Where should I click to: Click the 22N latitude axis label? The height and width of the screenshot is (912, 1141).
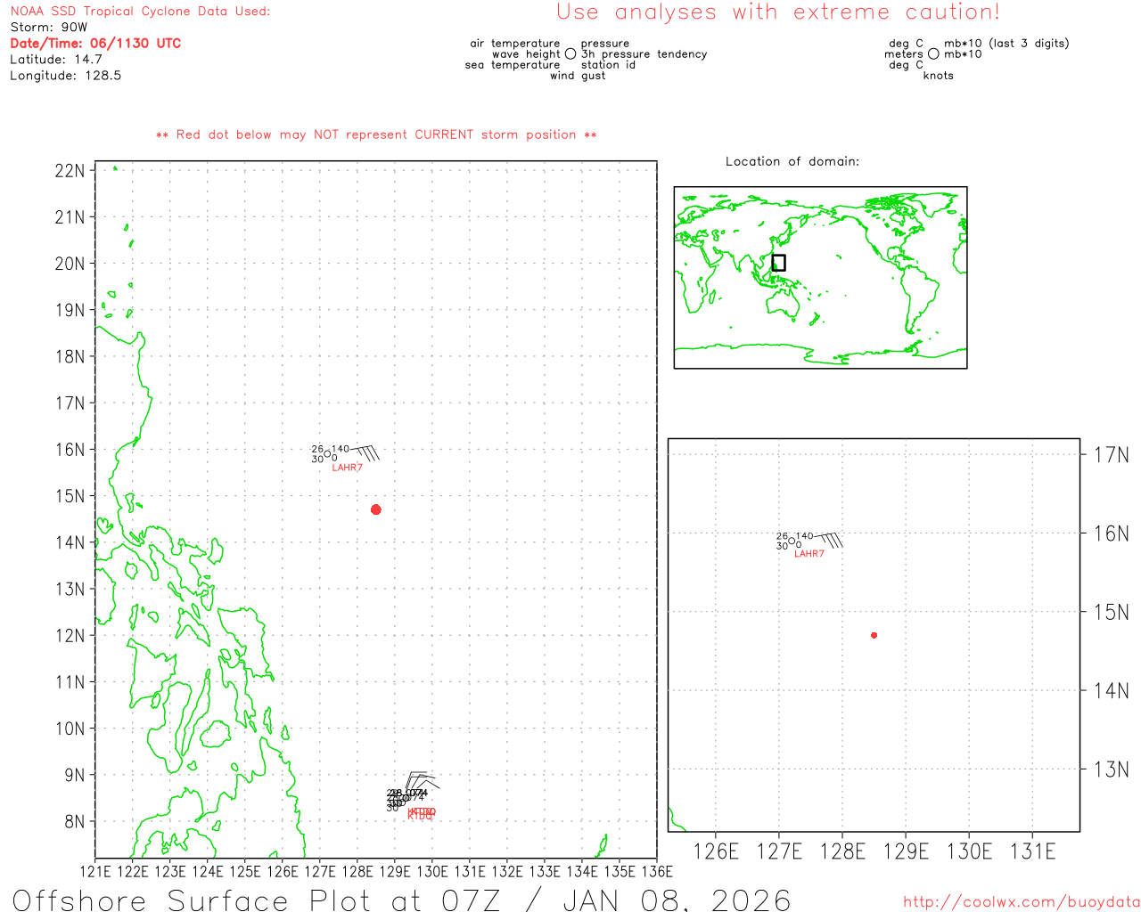click(70, 170)
